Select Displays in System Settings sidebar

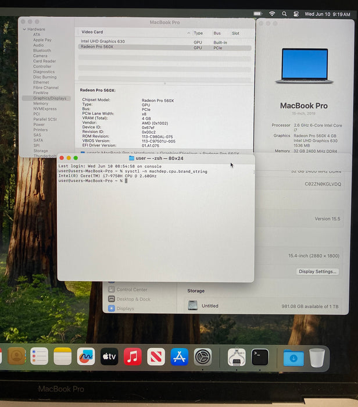(125, 308)
